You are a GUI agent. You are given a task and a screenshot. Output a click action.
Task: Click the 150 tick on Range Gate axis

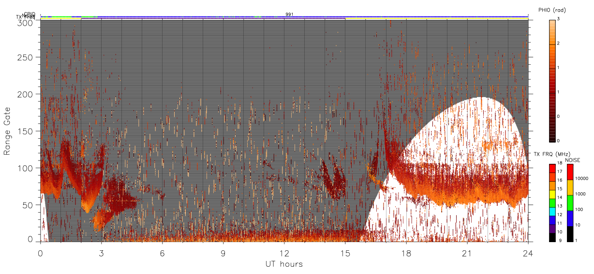[26, 131]
